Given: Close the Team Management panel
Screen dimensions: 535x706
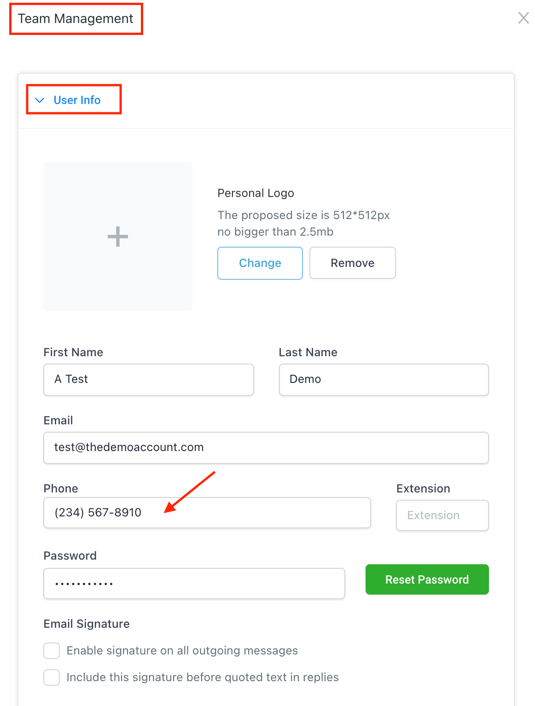Looking at the screenshot, I should click(523, 18).
